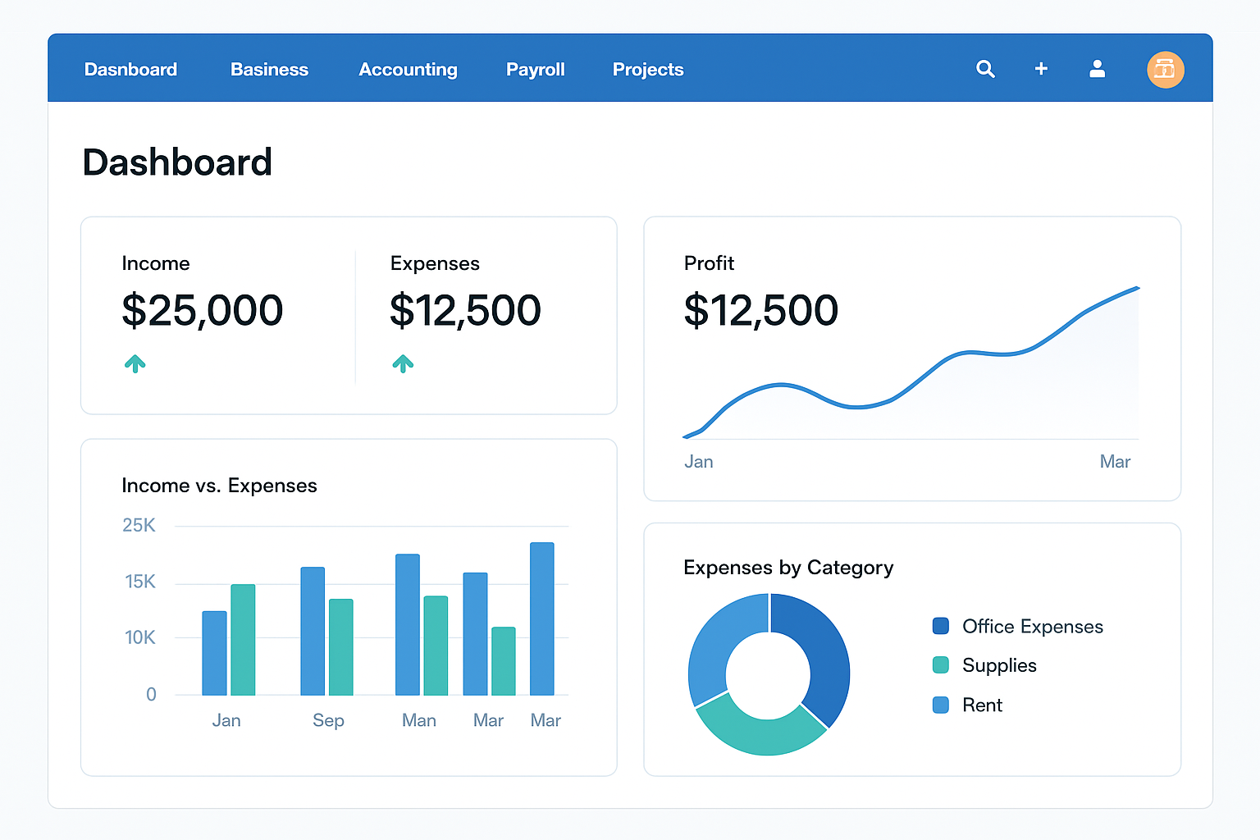1260x840 pixels.
Task: Open the Basiness nav item
Action: [269, 70]
